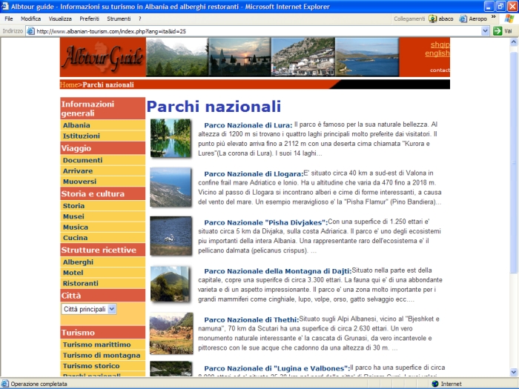Open the Cucina sidebar link

pos(76,238)
